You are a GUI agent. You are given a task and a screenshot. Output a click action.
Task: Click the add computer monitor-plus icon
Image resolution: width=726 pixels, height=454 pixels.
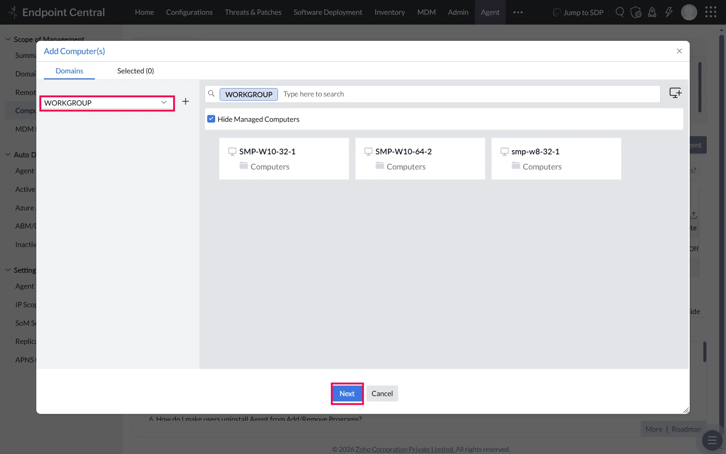coord(675,93)
